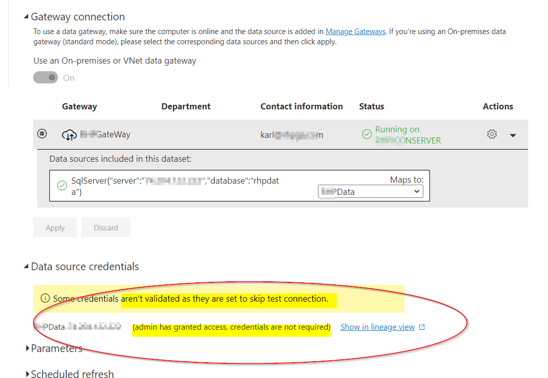
Task: Click the Department column header
Action: point(186,106)
